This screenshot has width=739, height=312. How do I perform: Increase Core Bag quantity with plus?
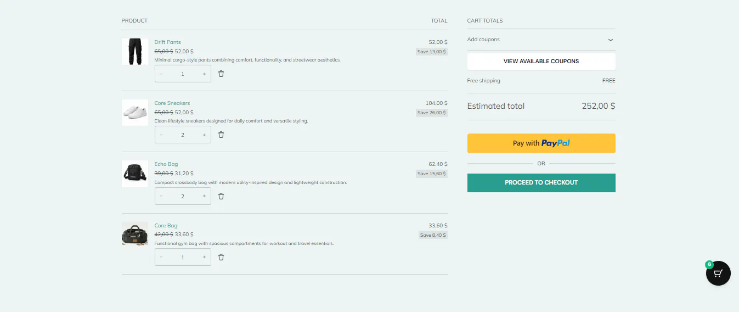[204, 257]
